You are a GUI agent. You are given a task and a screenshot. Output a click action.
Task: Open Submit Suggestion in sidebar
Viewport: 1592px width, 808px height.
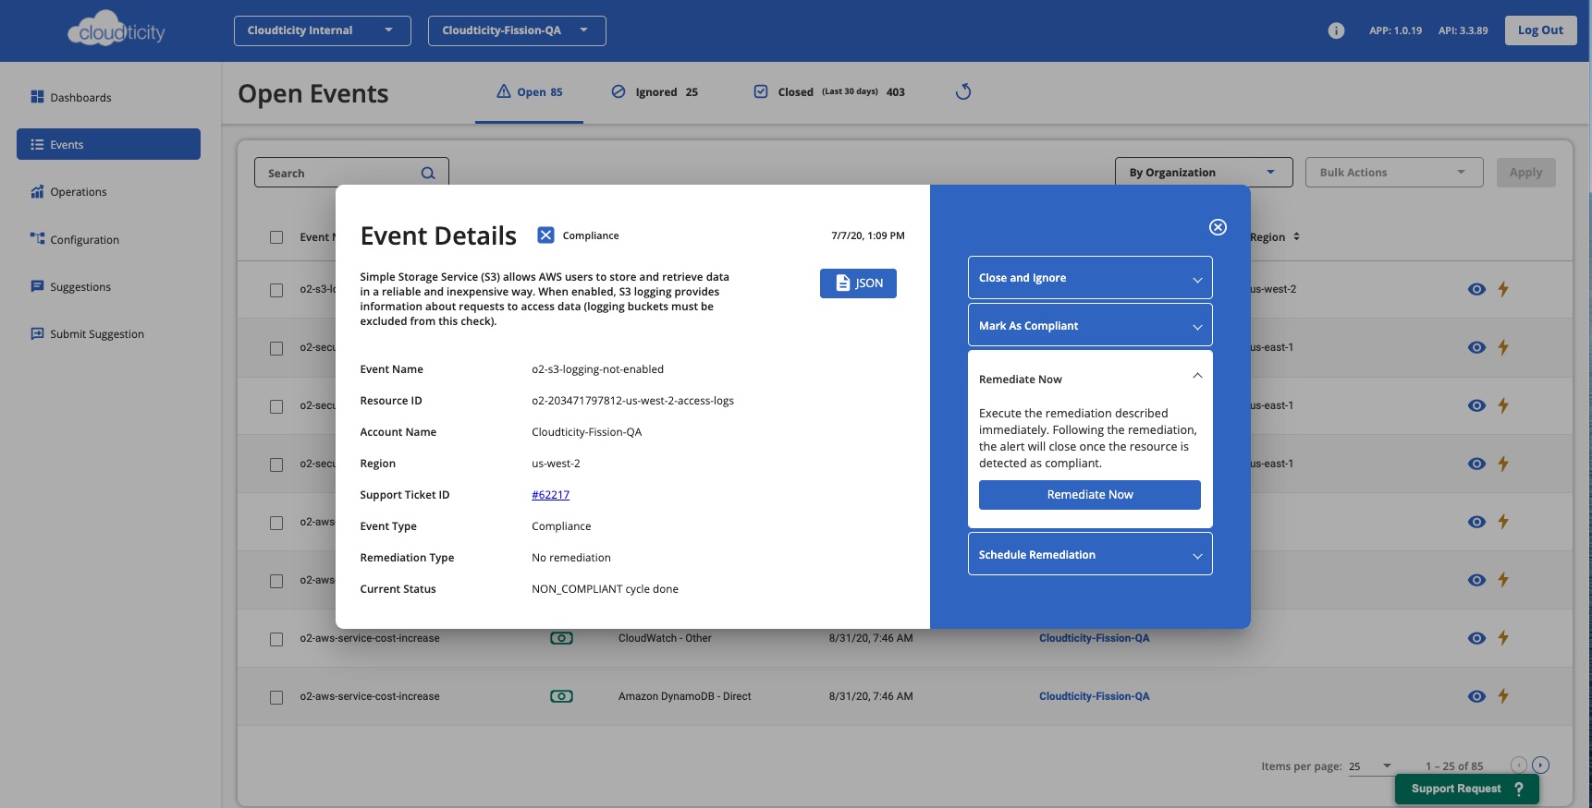[x=109, y=333]
